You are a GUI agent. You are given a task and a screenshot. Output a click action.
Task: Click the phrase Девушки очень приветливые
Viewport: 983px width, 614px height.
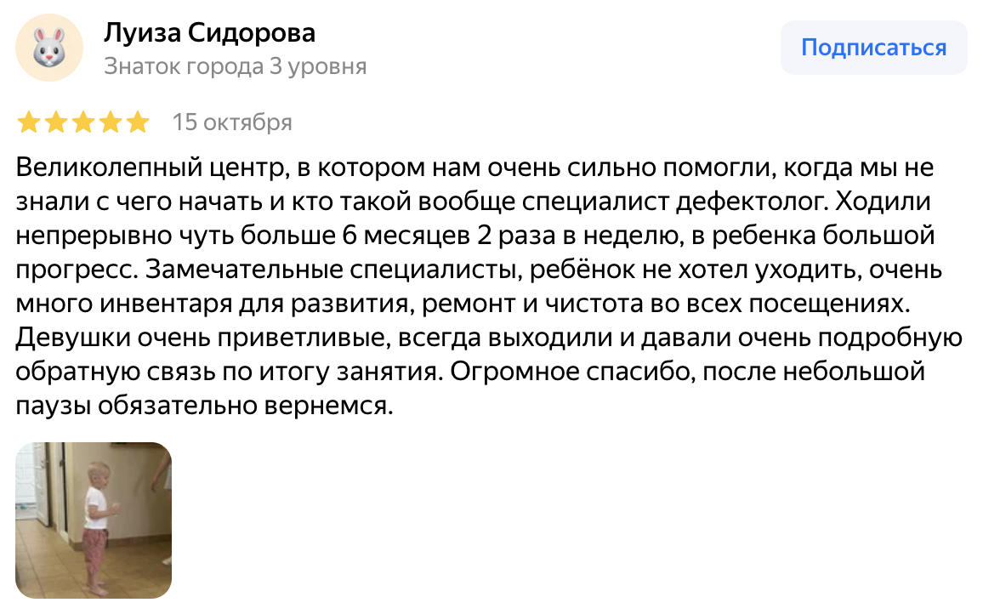tap(198, 338)
